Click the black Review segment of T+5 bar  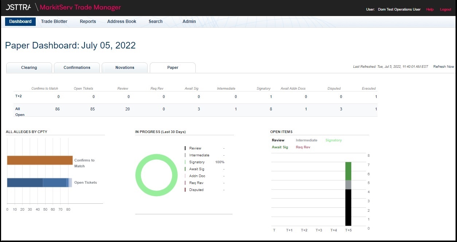[x=348, y=207]
